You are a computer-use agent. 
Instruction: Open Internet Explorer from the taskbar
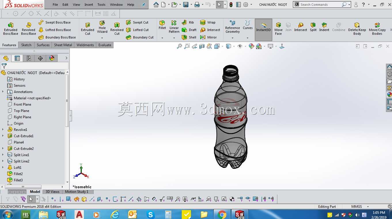point(115,214)
